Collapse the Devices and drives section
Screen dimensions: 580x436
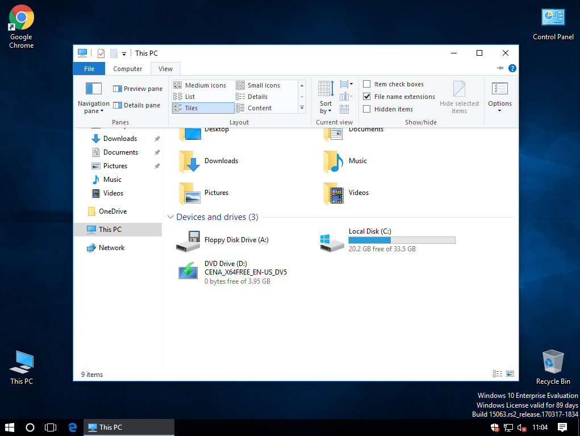coord(170,217)
